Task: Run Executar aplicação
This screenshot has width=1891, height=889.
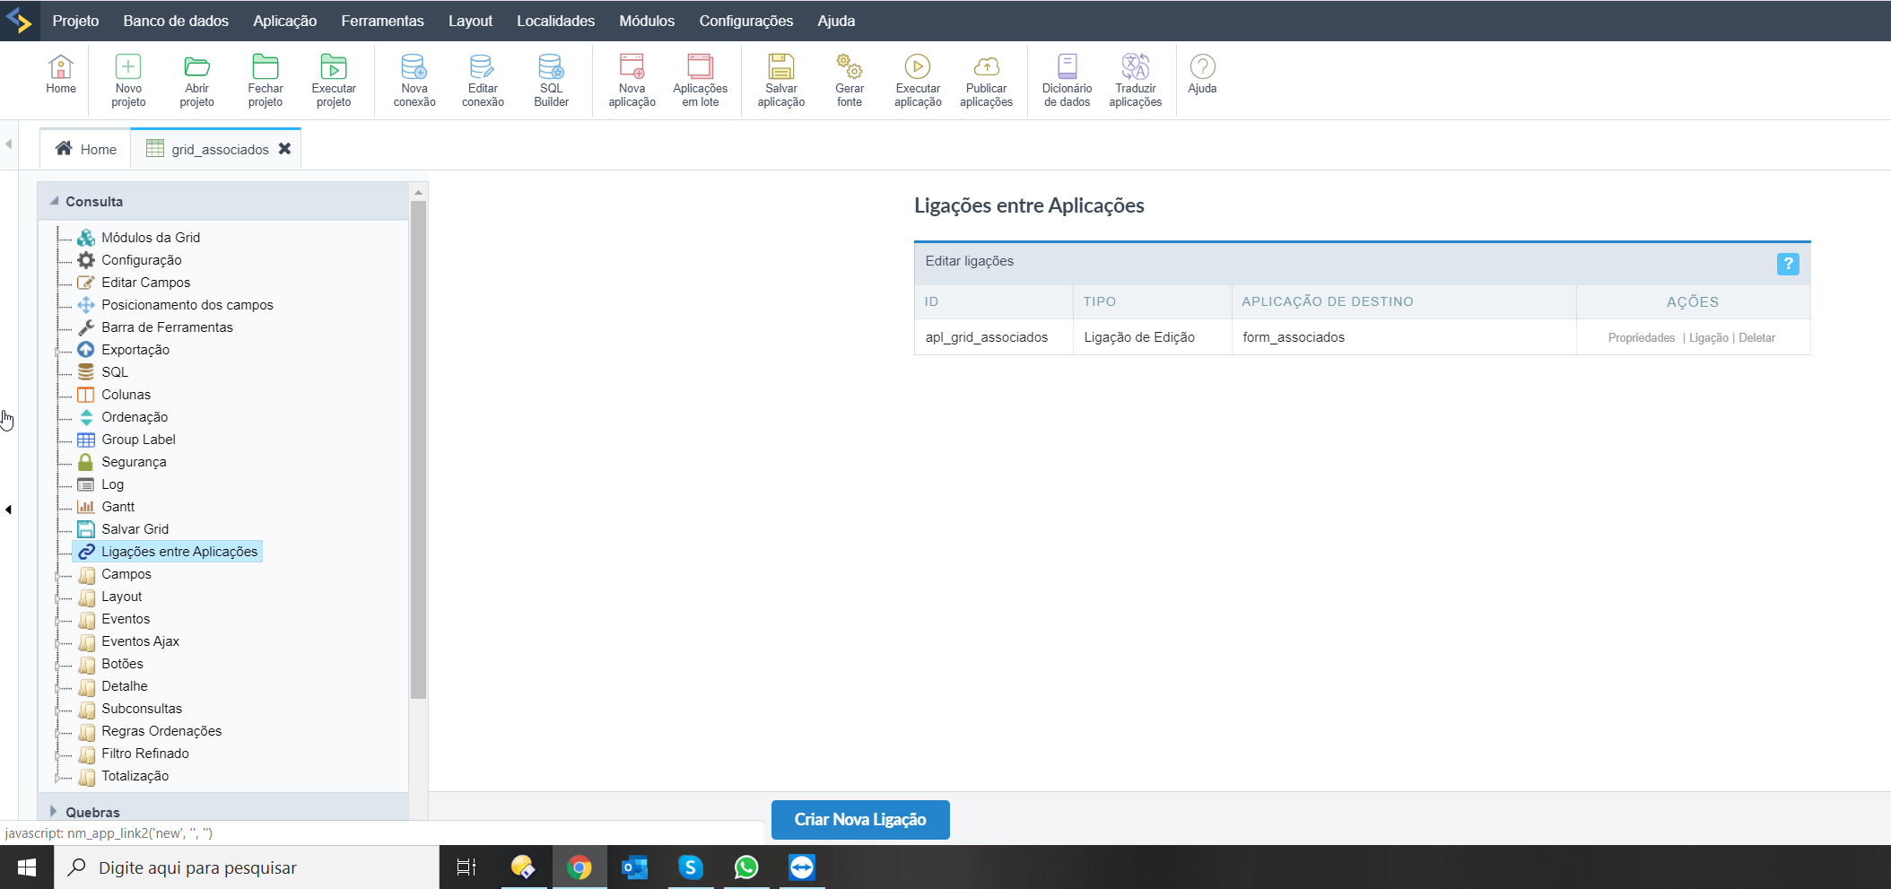Action: click(x=918, y=80)
